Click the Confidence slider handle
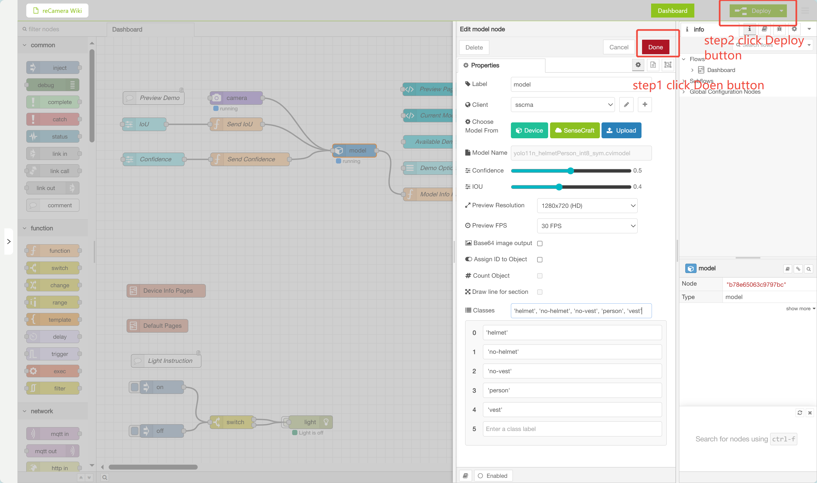 [x=570, y=171]
